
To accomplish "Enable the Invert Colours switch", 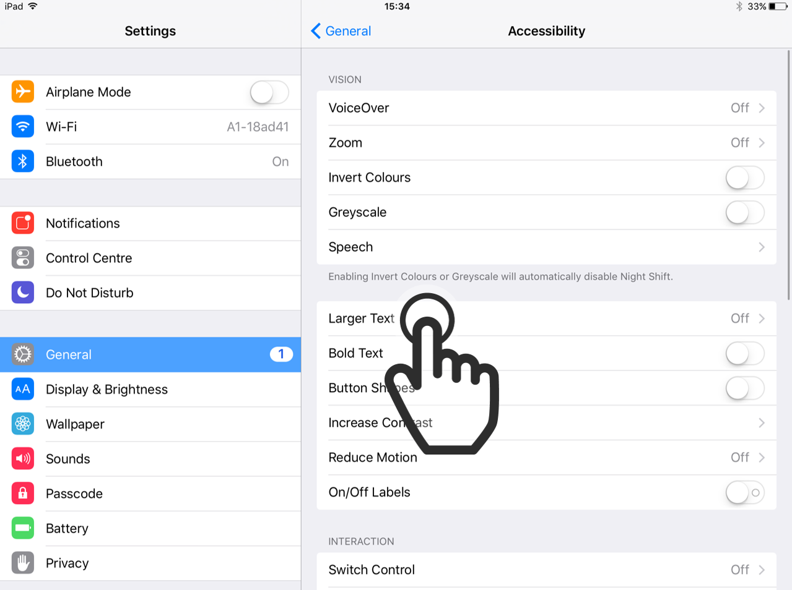I will click(x=745, y=178).
